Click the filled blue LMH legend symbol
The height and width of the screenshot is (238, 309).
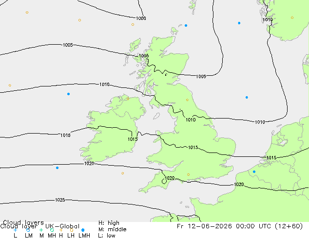83,230
